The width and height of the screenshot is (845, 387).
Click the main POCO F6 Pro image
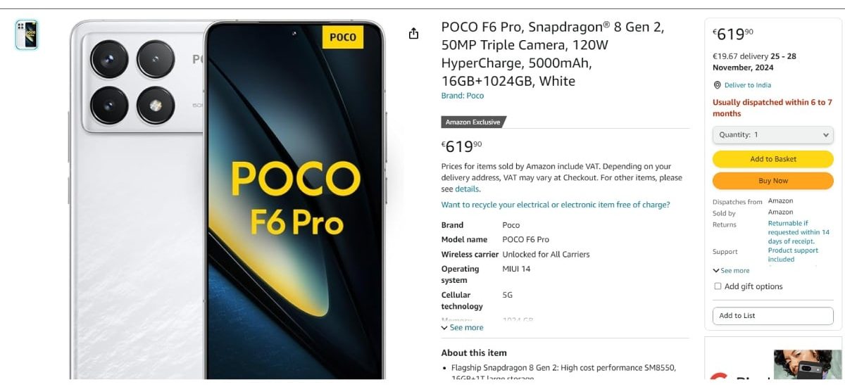(x=229, y=201)
